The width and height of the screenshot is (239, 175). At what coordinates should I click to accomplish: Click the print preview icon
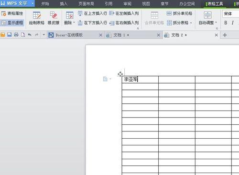click(x=23, y=34)
